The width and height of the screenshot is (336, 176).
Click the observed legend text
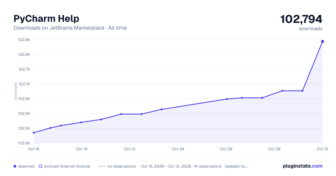pos(26,166)
